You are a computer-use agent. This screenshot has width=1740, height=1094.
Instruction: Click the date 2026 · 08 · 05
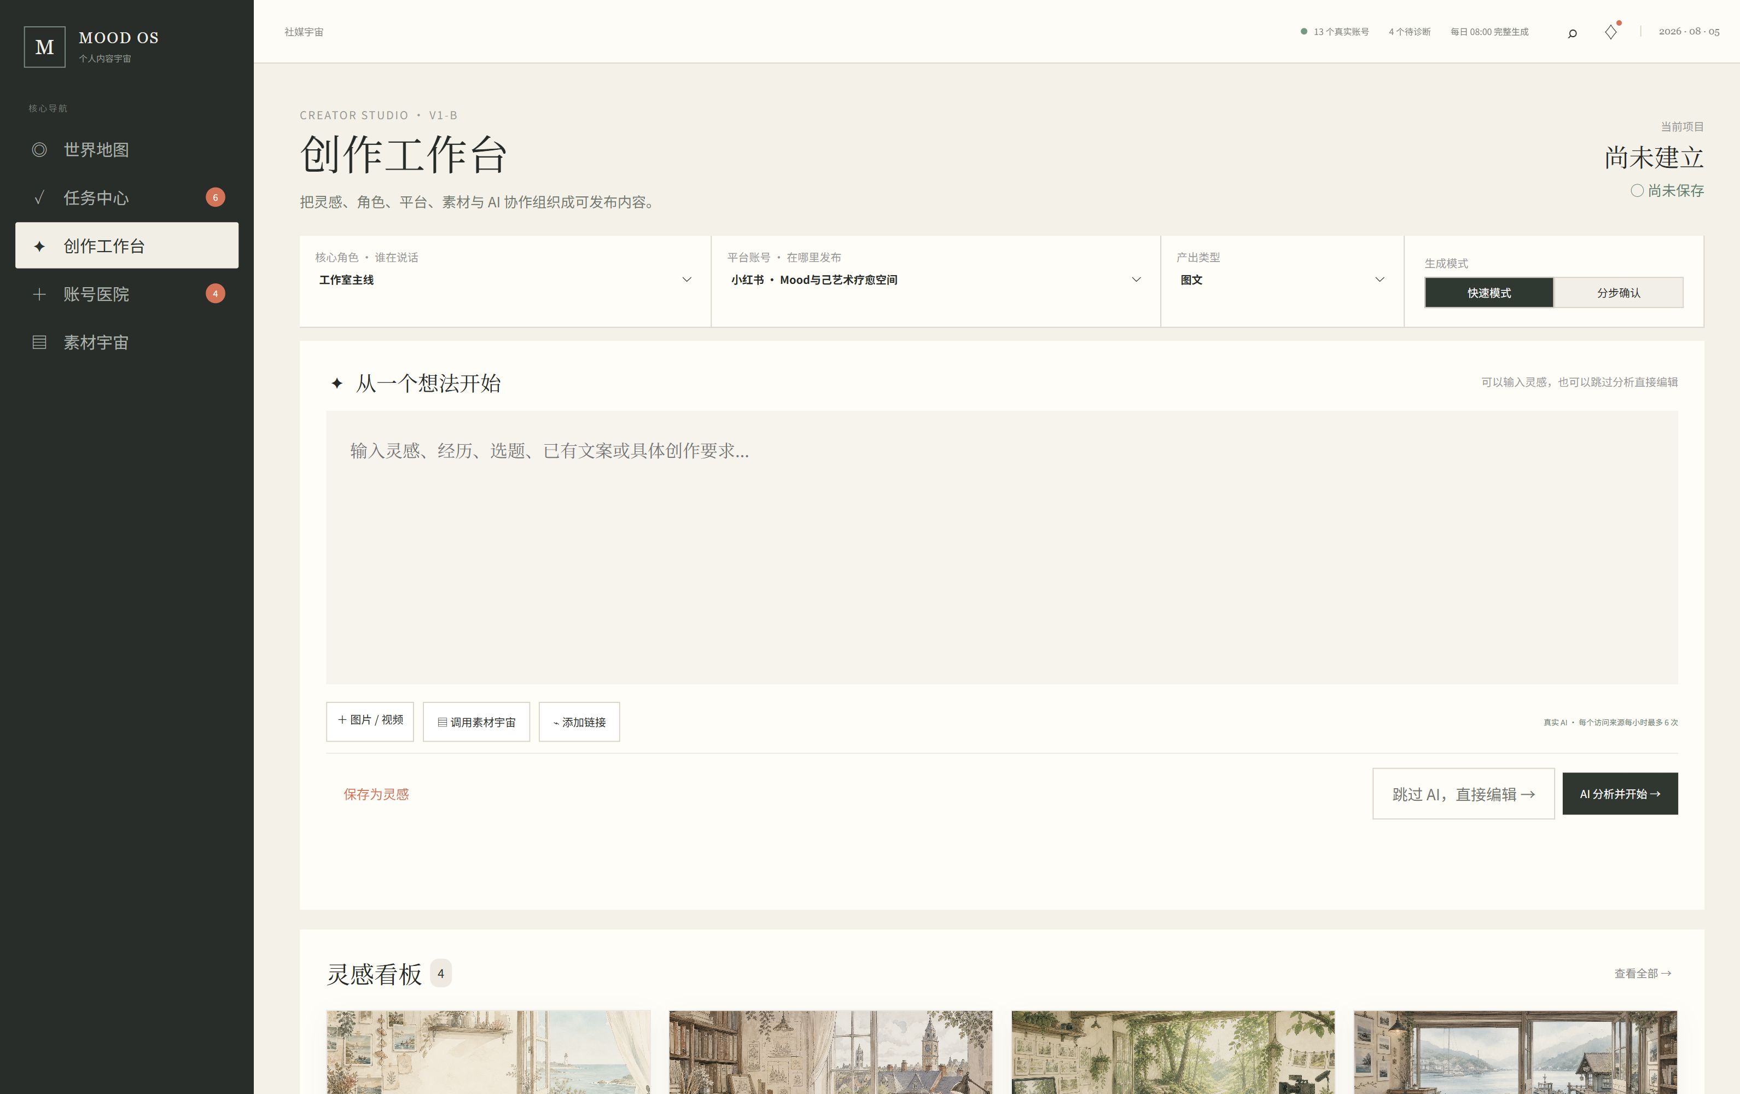[1689, 32]
